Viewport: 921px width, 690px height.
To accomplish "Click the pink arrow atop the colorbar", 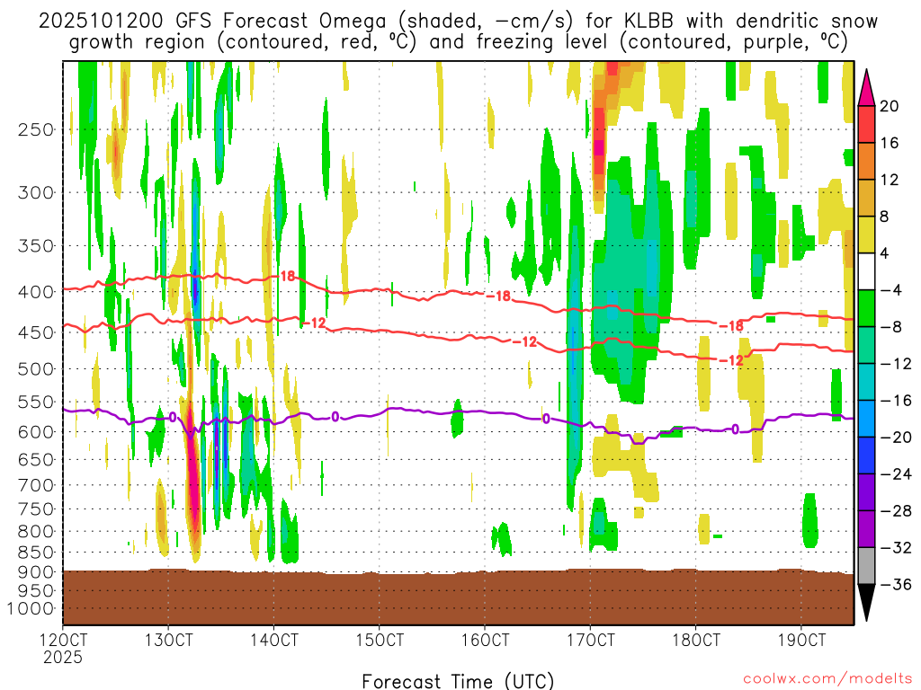I will pyautogui.click(x=867, y=86).
